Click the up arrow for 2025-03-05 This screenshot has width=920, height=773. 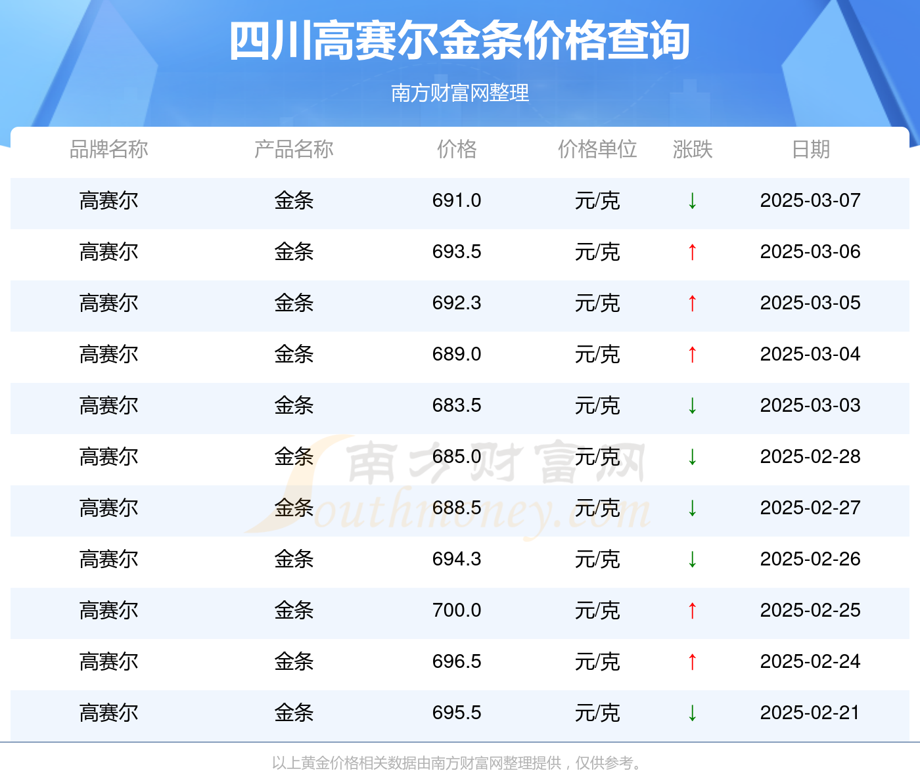click(x=692, y=303)
